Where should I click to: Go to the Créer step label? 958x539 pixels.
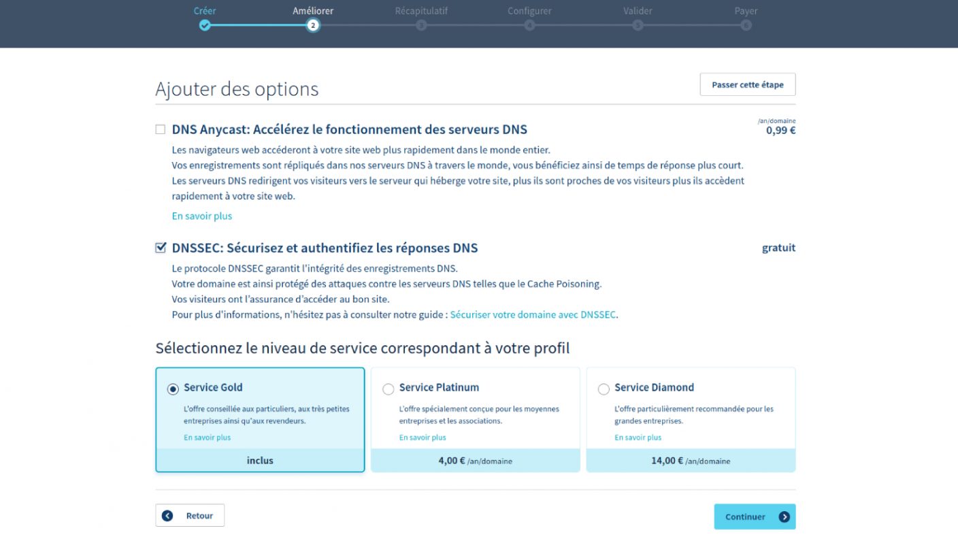[x=205, y=11]
